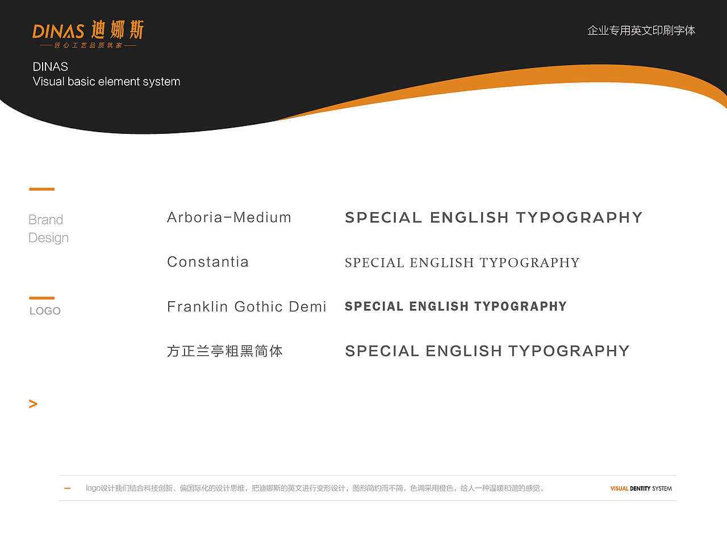Screen dimensions: 727x535
Task: Select the Franklin Gothic Demi font name
Action: (x=247, y=307)
